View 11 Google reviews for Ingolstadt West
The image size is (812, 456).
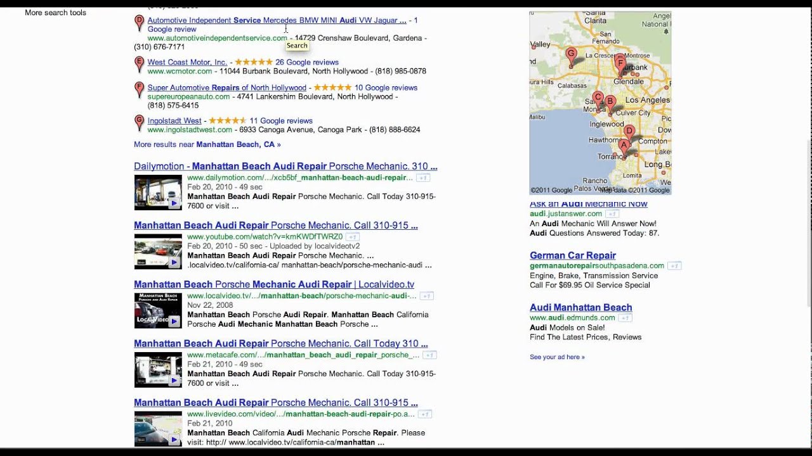[281, 120]
